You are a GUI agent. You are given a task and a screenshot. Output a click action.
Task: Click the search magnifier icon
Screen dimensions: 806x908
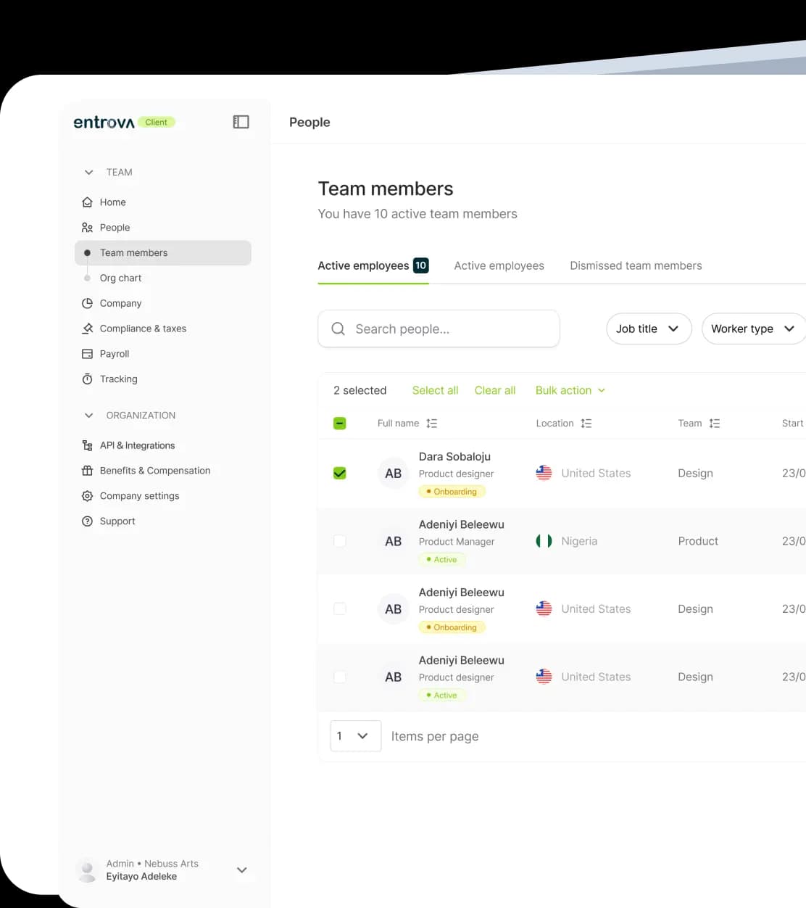[x=338, y=329]
